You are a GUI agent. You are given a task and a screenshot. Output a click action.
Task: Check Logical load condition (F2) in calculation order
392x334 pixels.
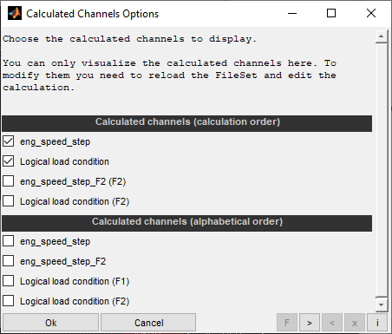(9, 201)
